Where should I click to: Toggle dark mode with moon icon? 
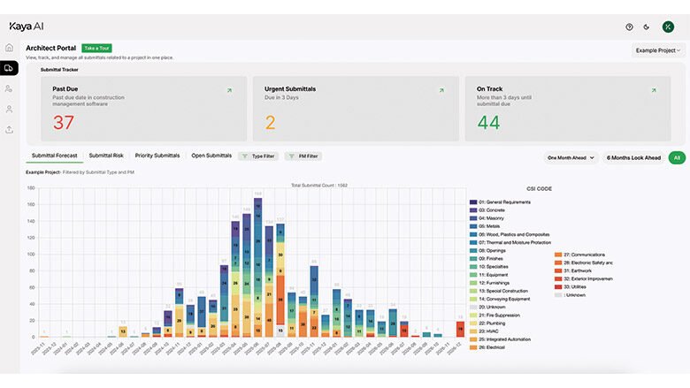pyautogui.click(x=646, y=27)
